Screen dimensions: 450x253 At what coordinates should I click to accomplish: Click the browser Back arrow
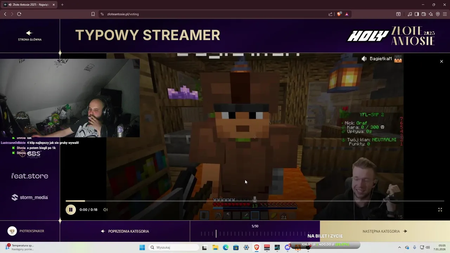(5, 14)
